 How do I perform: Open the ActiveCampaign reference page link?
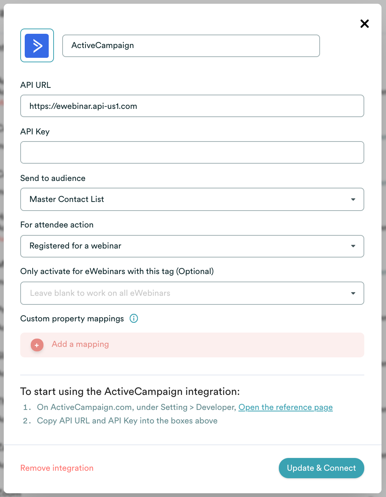tap(286, 407)
